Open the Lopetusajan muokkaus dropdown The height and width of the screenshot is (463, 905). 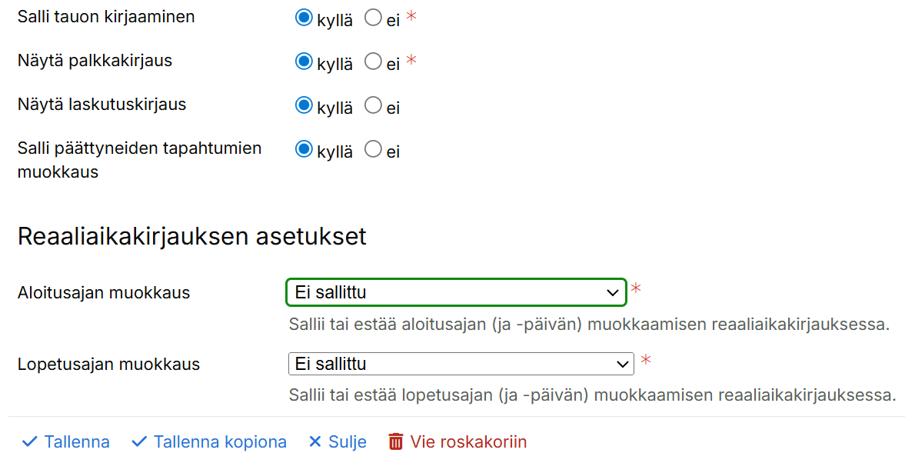click(460, 364)
